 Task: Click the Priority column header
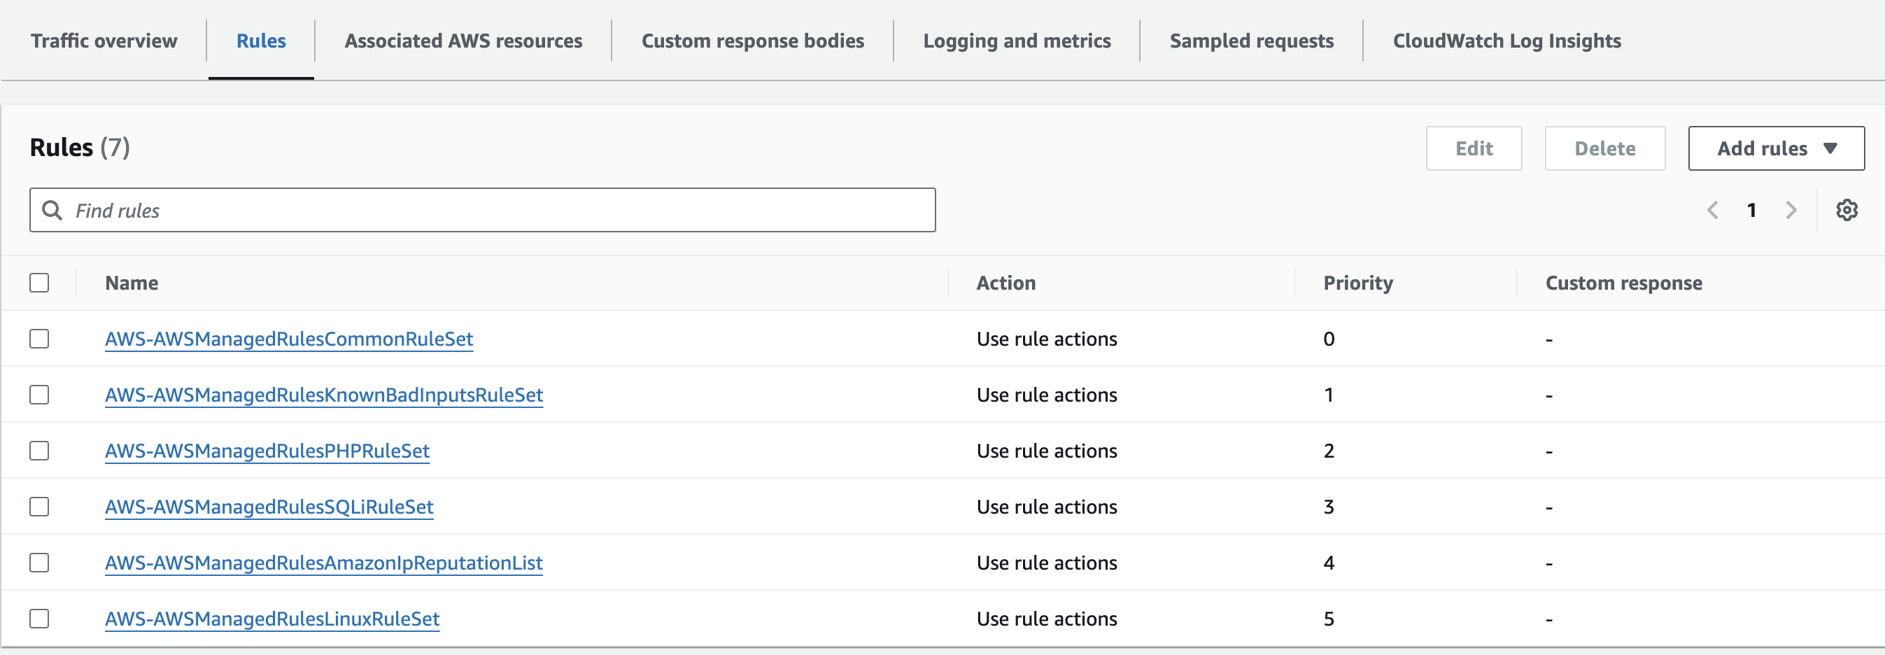click(1358, 283)
